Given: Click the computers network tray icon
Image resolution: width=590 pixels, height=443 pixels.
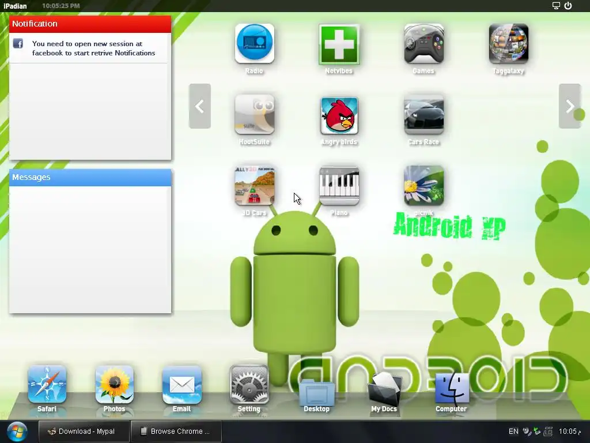Looking at the screenshot, I should [549, 431].
